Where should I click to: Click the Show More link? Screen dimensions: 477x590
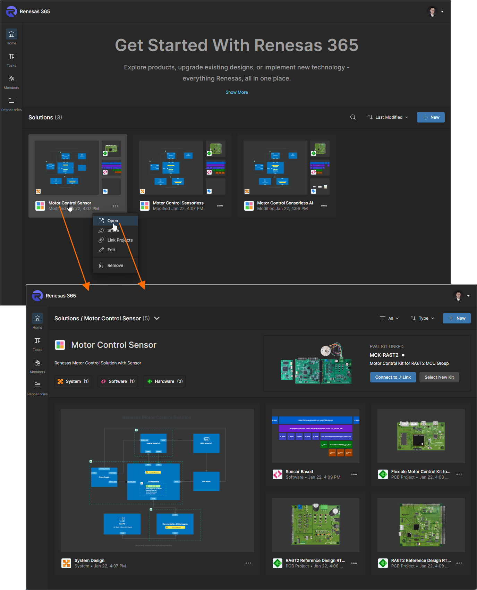(237, 92)
